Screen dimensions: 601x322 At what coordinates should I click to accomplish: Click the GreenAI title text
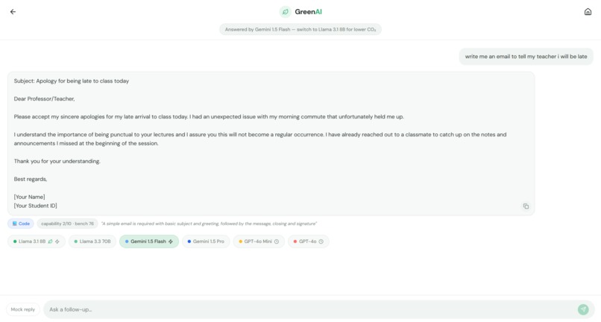point(308,12)
